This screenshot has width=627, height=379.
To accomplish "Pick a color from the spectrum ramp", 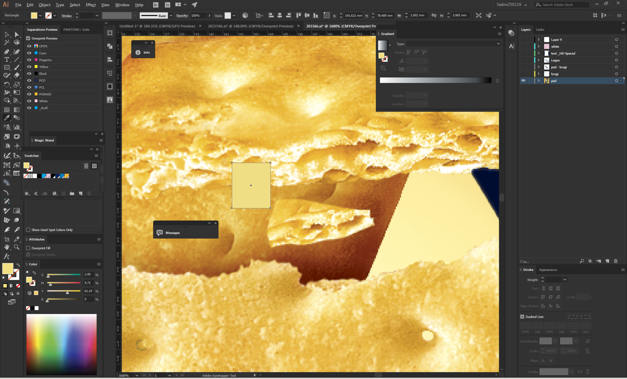I will [61, 344].
